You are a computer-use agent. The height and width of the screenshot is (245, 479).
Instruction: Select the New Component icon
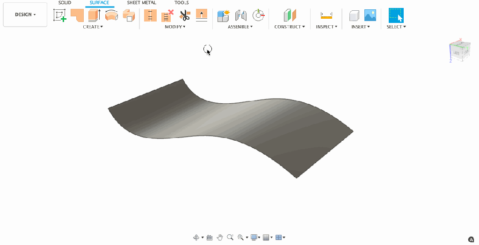pos(223,15)
